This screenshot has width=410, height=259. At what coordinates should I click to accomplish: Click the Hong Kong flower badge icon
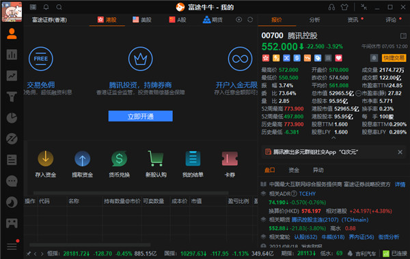click(266, 58)
